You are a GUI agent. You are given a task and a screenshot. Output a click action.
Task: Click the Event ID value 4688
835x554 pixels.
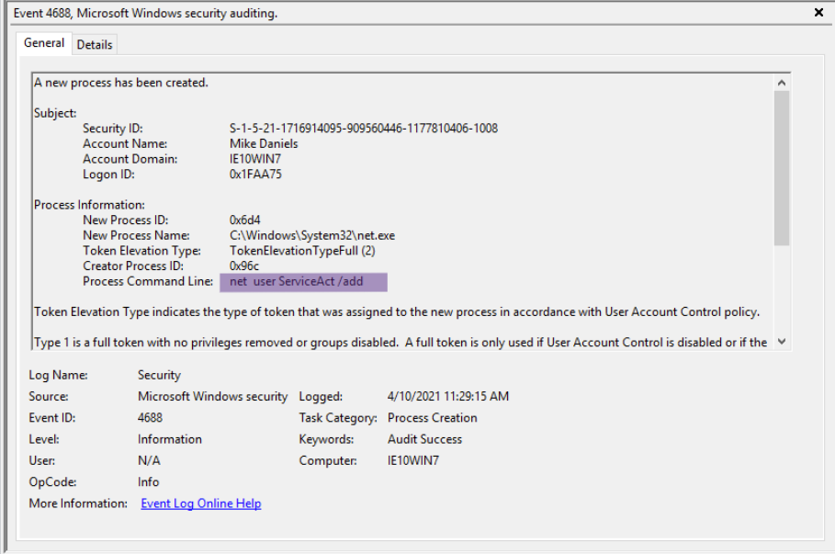[x=150, y=418]
